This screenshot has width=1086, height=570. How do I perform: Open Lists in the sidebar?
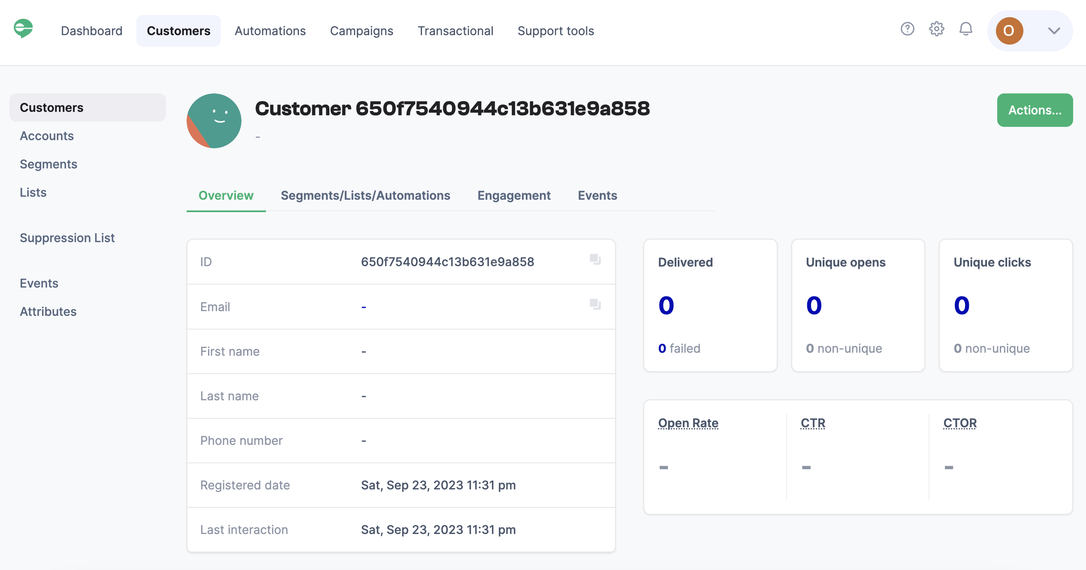[33, 192]
